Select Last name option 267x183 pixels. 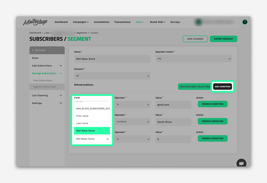92,123
